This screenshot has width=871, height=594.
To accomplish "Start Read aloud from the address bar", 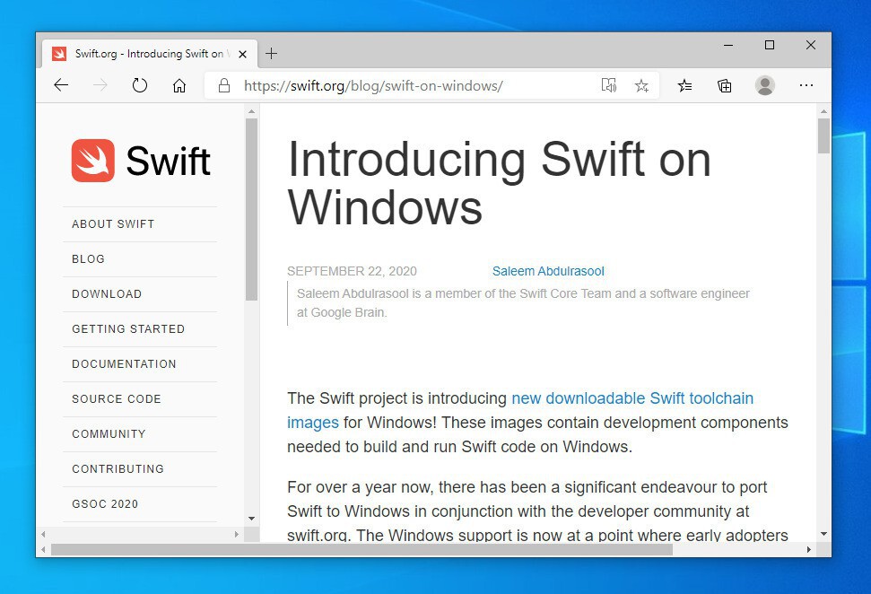I will [609, 85].
